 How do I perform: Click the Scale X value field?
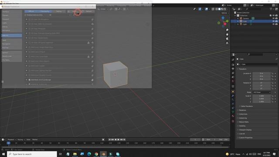262,96
